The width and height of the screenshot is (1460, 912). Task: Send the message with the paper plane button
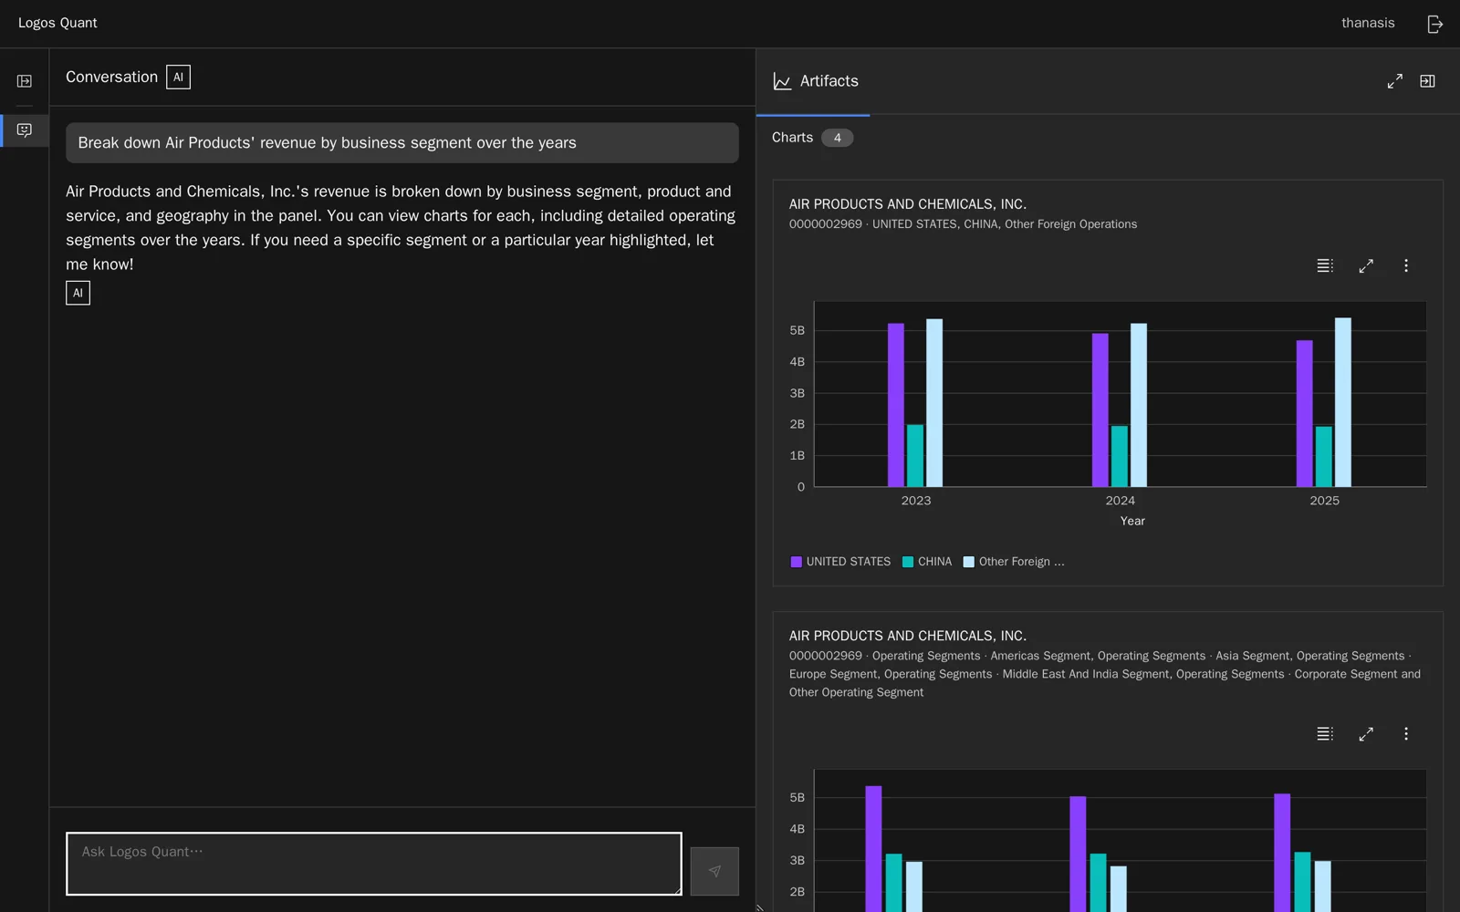[714, 871]
